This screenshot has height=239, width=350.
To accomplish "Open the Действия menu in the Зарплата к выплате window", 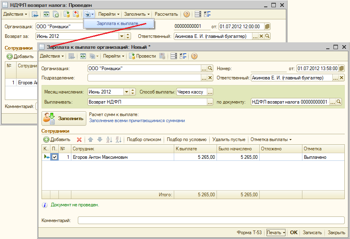I will click(x=52, y=56).
